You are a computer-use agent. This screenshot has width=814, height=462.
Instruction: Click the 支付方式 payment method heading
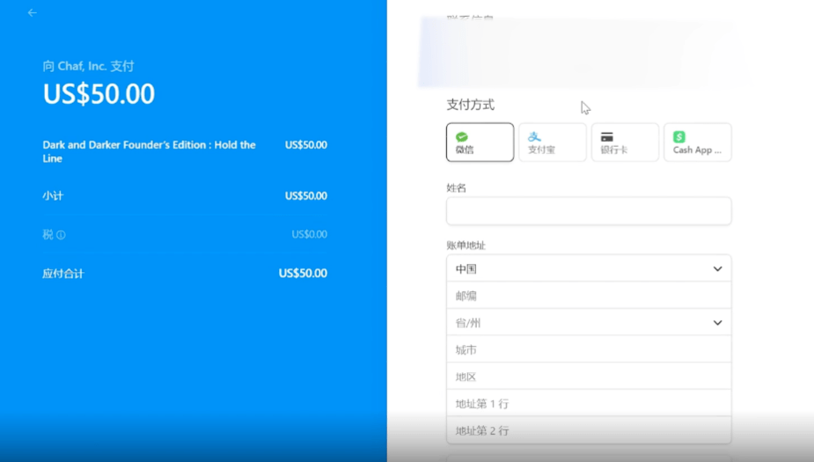coord(470,105)
